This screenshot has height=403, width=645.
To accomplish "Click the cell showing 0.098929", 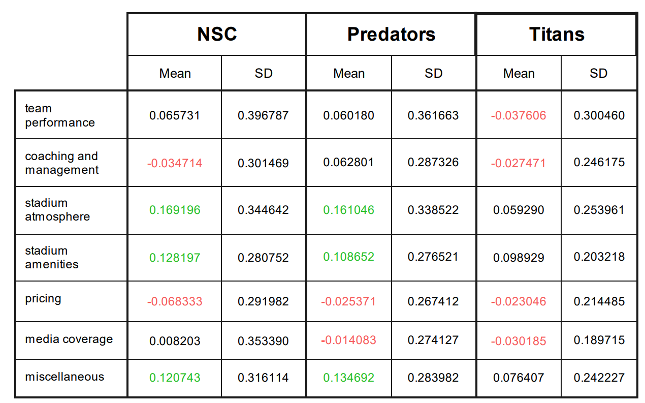I will click(519, 258).
